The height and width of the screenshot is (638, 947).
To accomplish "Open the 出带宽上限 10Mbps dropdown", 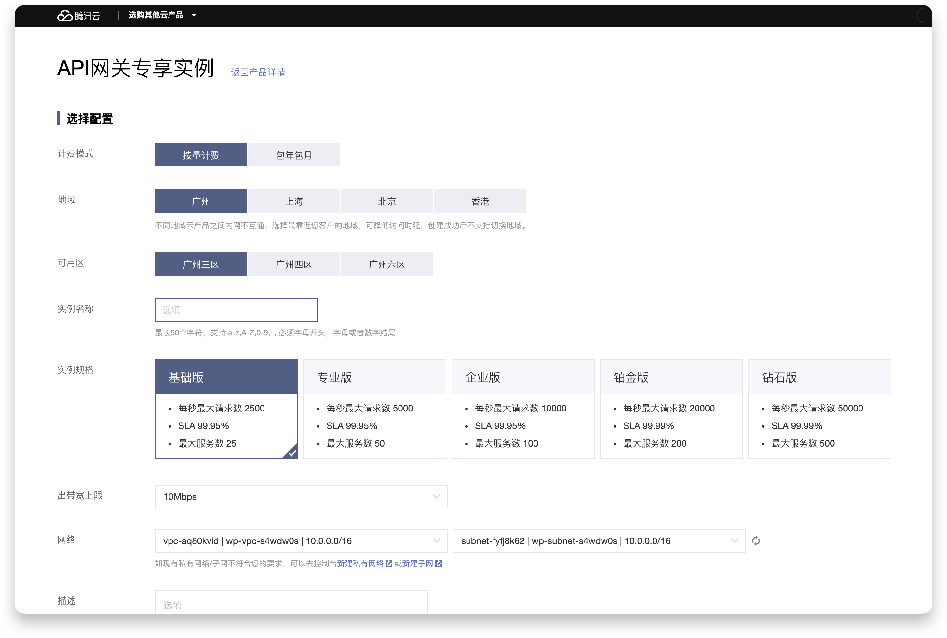I will pyautogui.click(x=301, y=496).
